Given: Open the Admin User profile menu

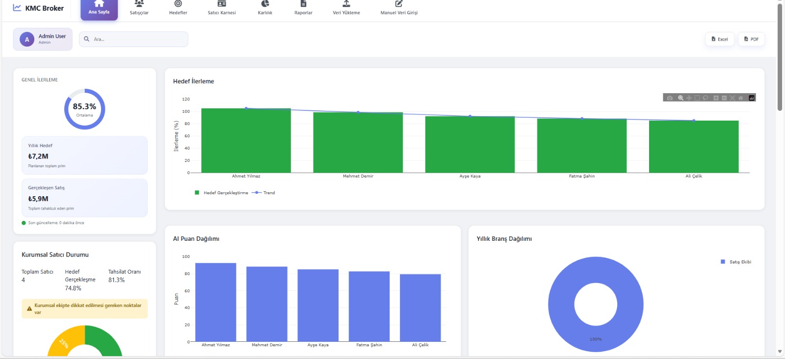Looking at the screenshot, I should click(43, 39).
